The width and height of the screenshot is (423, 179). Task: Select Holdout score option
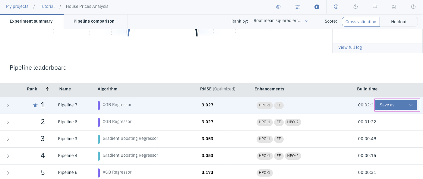tap(399, 22)
